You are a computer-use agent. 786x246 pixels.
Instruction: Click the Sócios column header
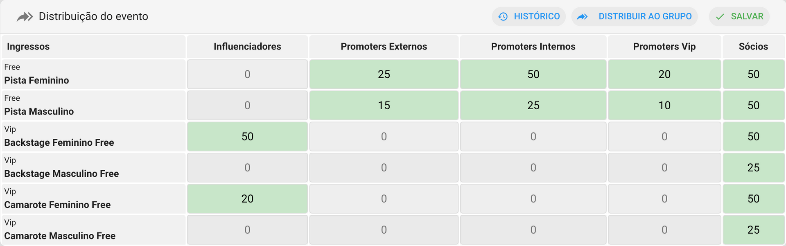[x=753, y=46]
